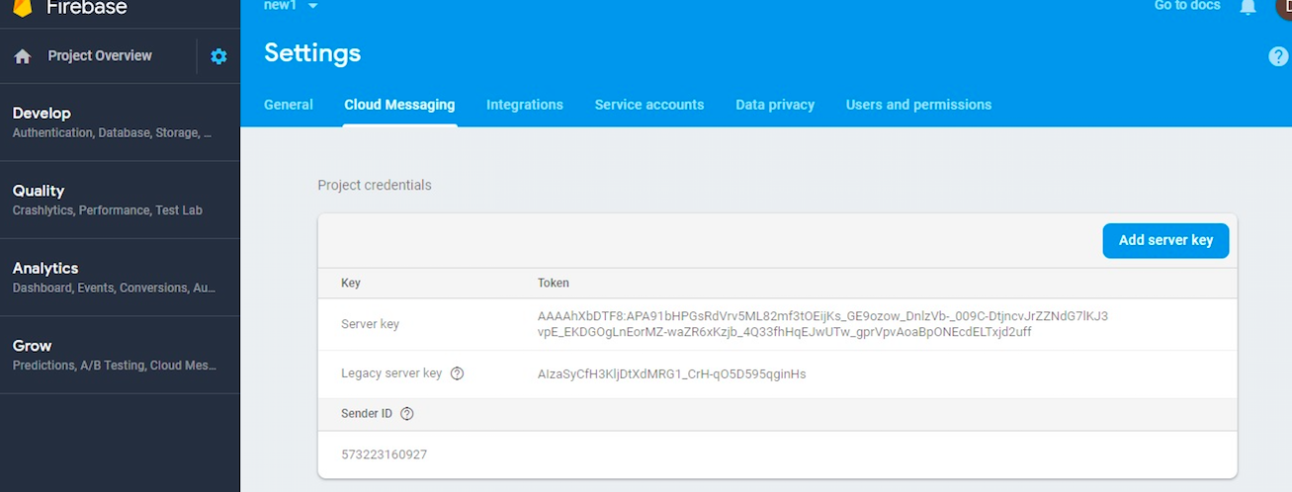Open the help question mark icon
Screen dimensions: 1292x492
pos(1278,56)
